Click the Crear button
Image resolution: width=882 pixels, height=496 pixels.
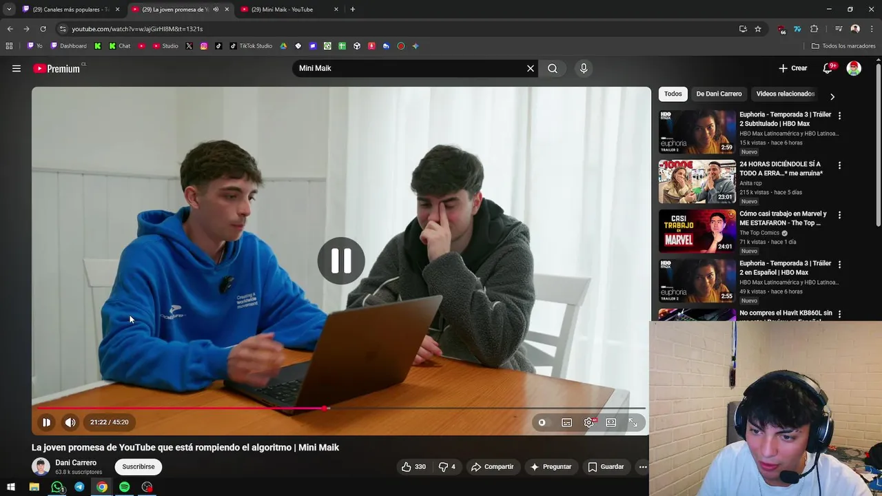coord(792,68)
